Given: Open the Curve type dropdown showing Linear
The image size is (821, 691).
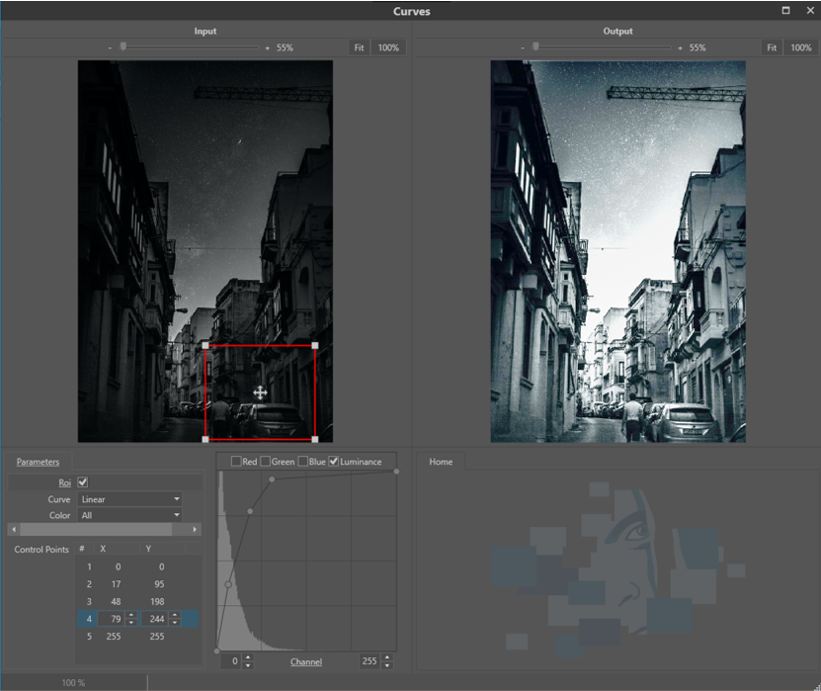Looking at the screenshot, I should (129, 499).
